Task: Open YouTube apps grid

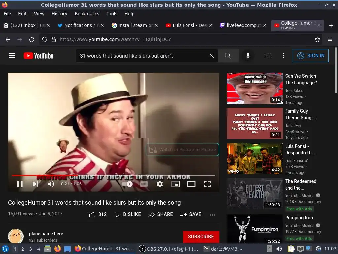Action: pos(267,56)
